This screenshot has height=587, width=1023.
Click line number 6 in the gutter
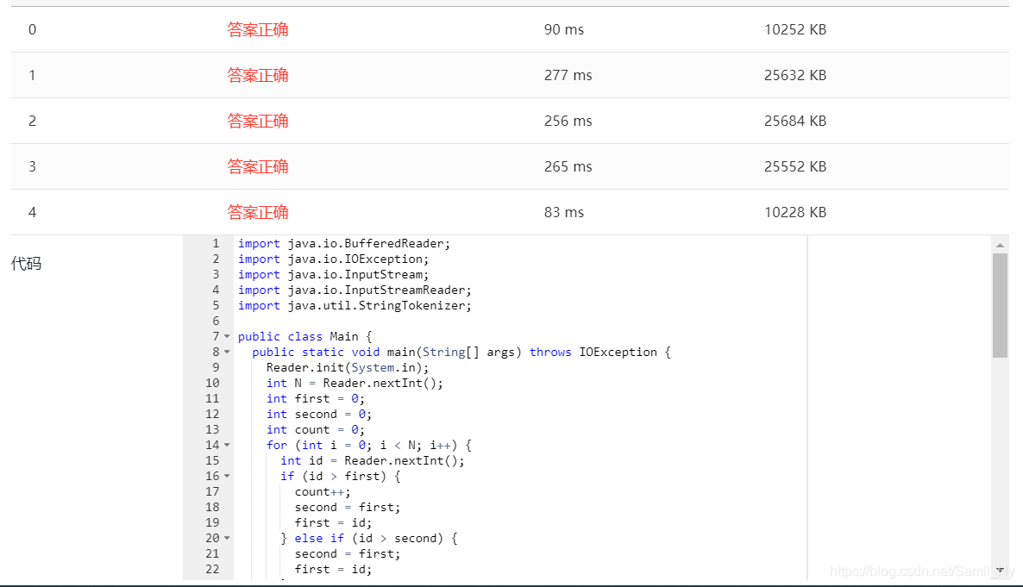pos(216,321)
